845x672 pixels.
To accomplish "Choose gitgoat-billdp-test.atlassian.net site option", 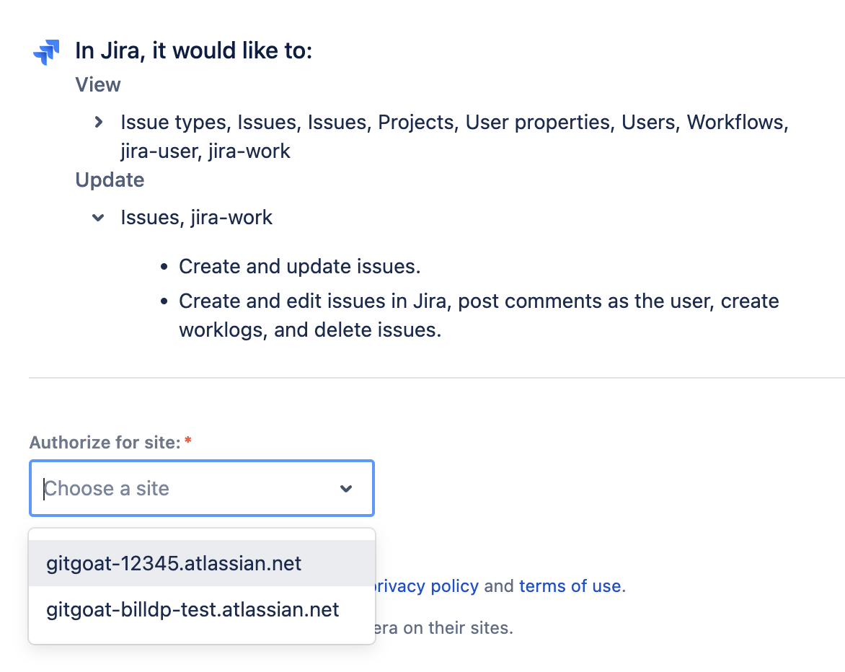I will [193, 610].
